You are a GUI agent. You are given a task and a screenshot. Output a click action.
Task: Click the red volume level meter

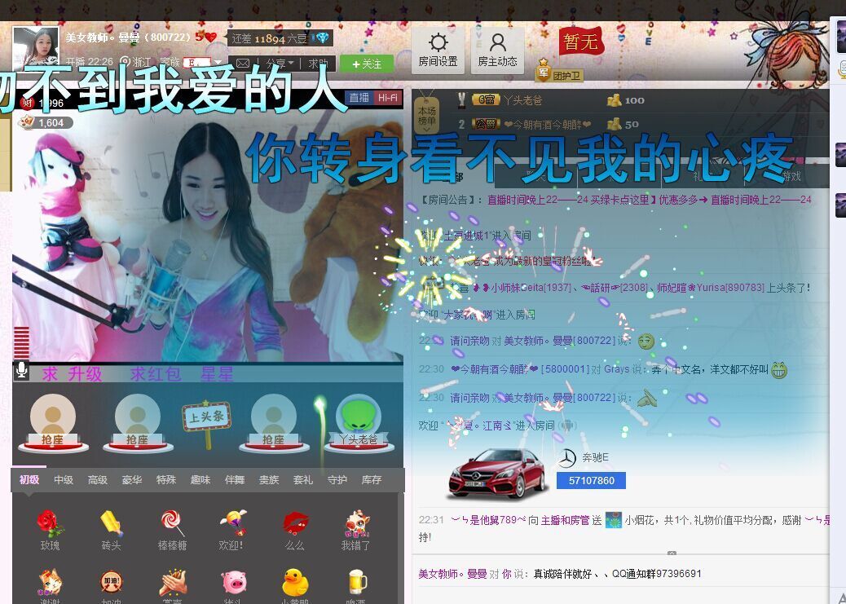pos(21,343)
